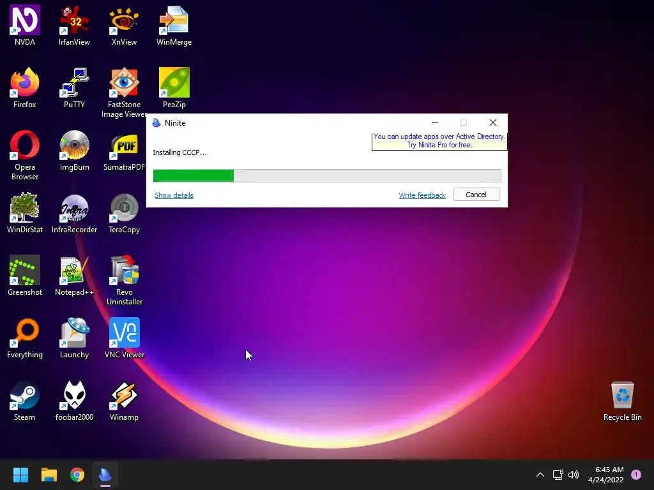This screenshot has width=654, height=490.
Task: Minimize the Ninite window
Action: [x=434, y=122]
